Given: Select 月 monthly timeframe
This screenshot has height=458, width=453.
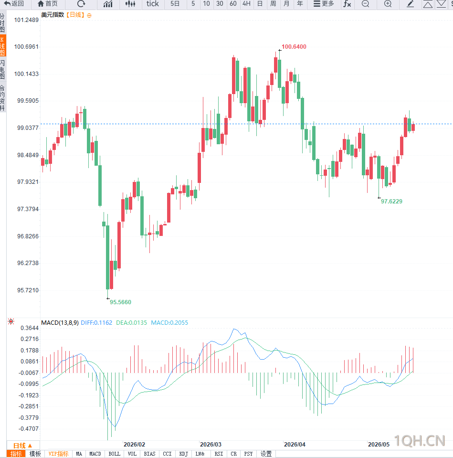Looking at the screenshot, I should pos(286,4).
